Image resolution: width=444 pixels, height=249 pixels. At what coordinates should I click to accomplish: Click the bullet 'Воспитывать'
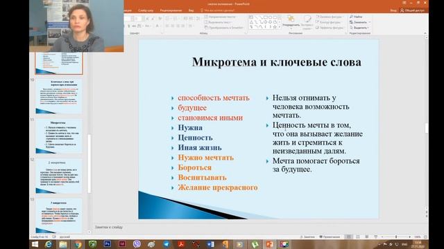202,178
